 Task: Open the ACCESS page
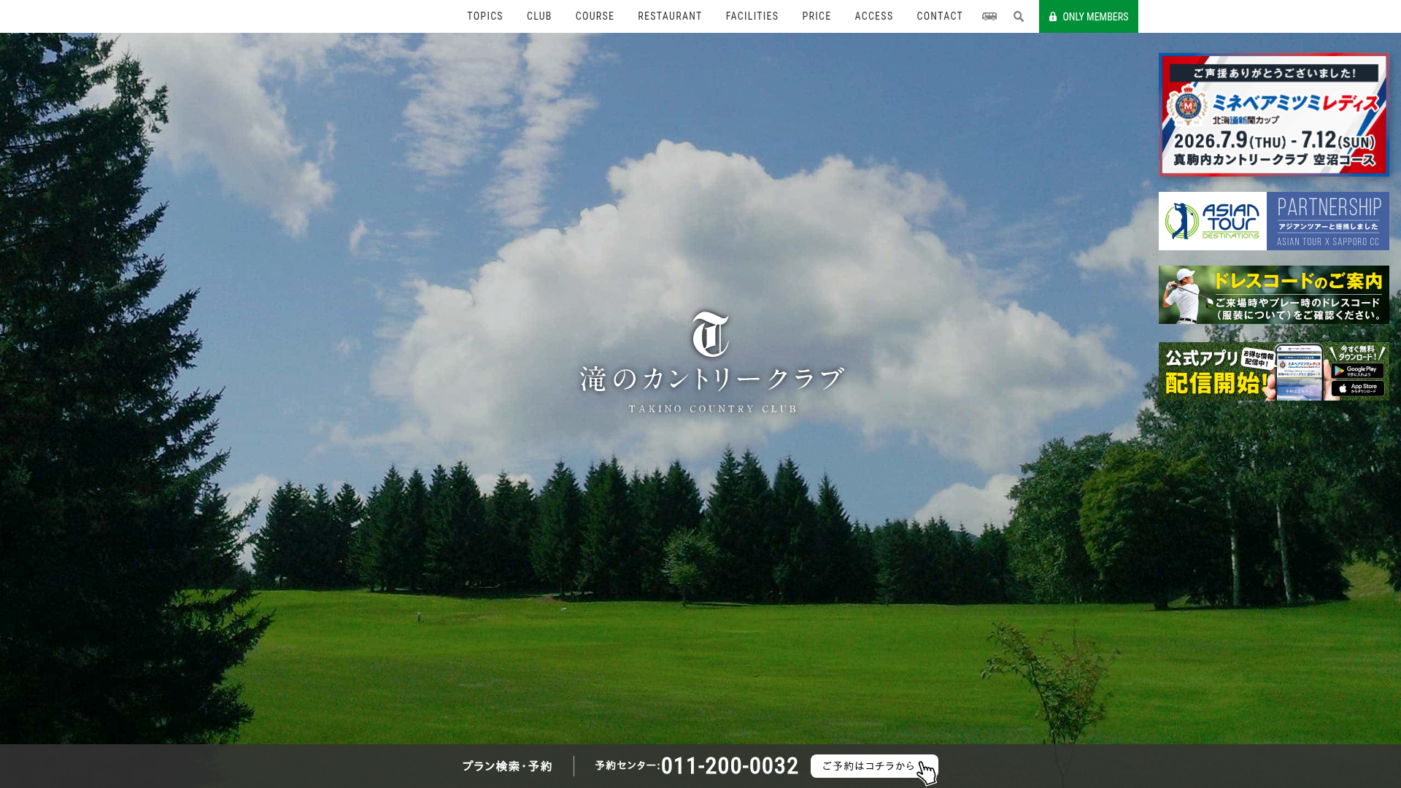[x=873, y=16]
